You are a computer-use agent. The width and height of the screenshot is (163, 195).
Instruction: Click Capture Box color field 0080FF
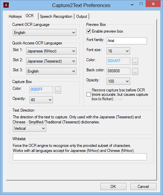pyautogui.click(x=41, y=89)
